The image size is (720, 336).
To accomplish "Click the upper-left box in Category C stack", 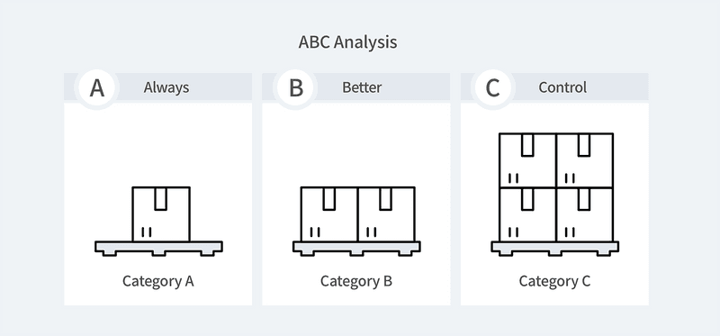I will pyautogui.click(x=527, y=160).
